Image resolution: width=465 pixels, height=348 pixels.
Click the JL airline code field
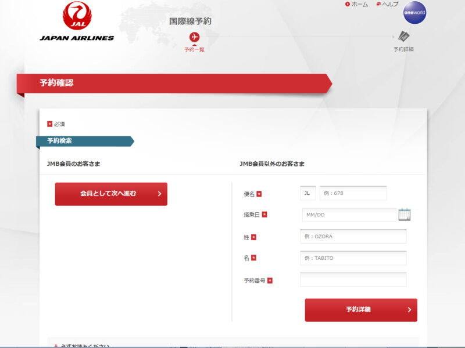[x=307, y=193]
